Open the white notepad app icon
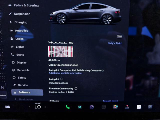160x120 pixels. (x=139, y=107)
